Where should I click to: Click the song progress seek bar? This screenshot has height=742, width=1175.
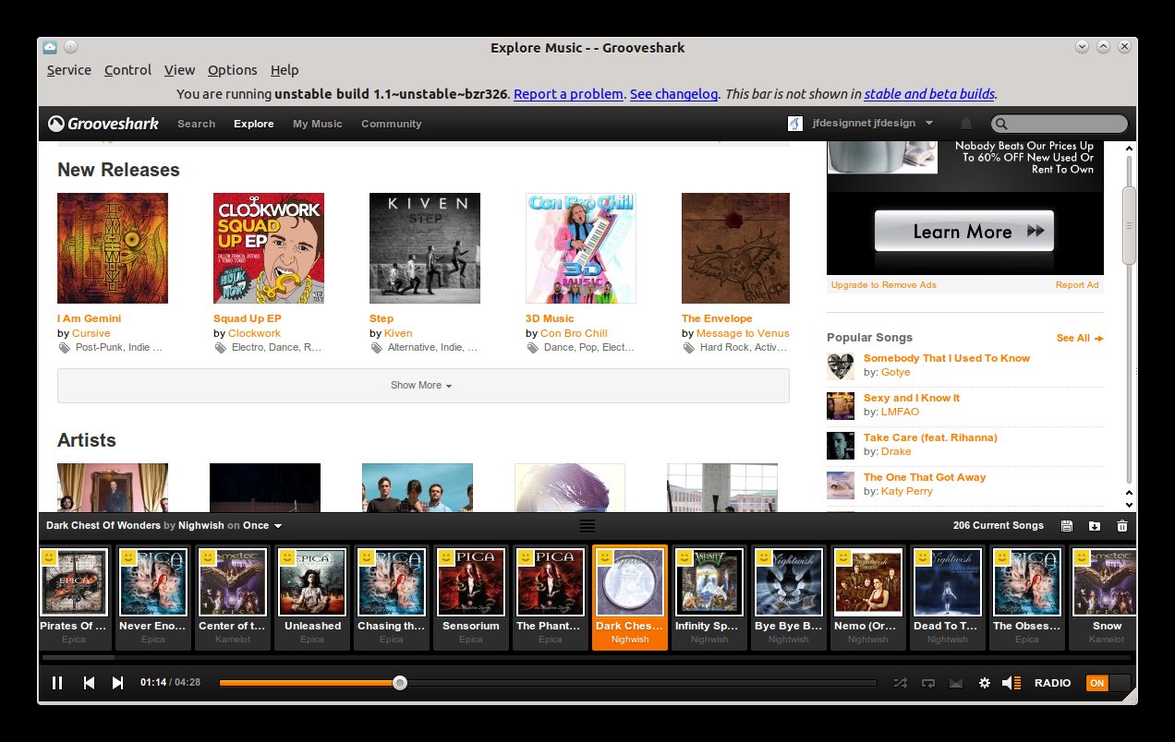(548, 683)
